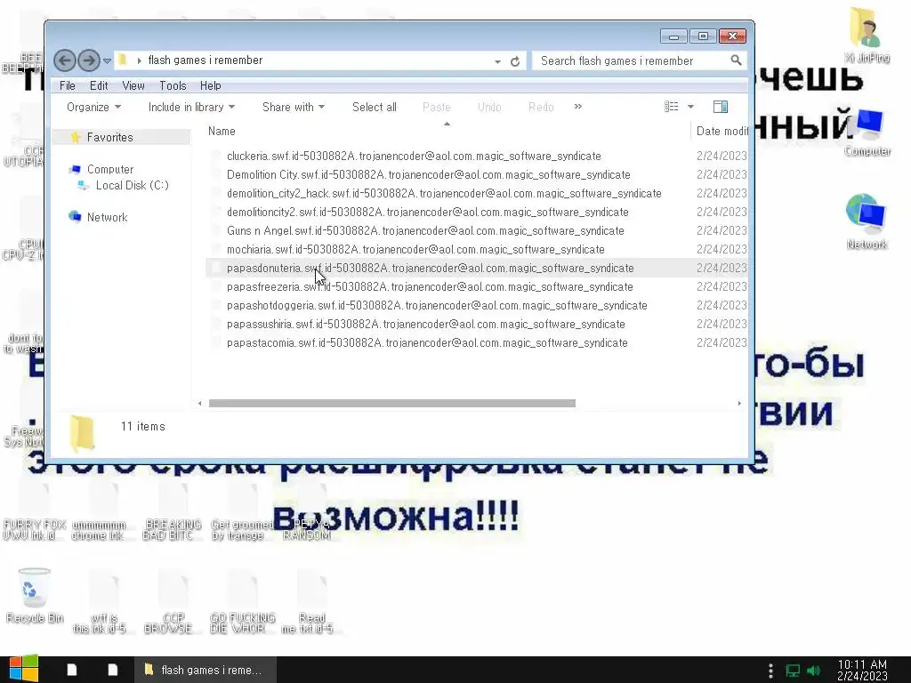Select the demolitioncity2.swf file
This screenshot has width=911, height=683.
point(428,212)
